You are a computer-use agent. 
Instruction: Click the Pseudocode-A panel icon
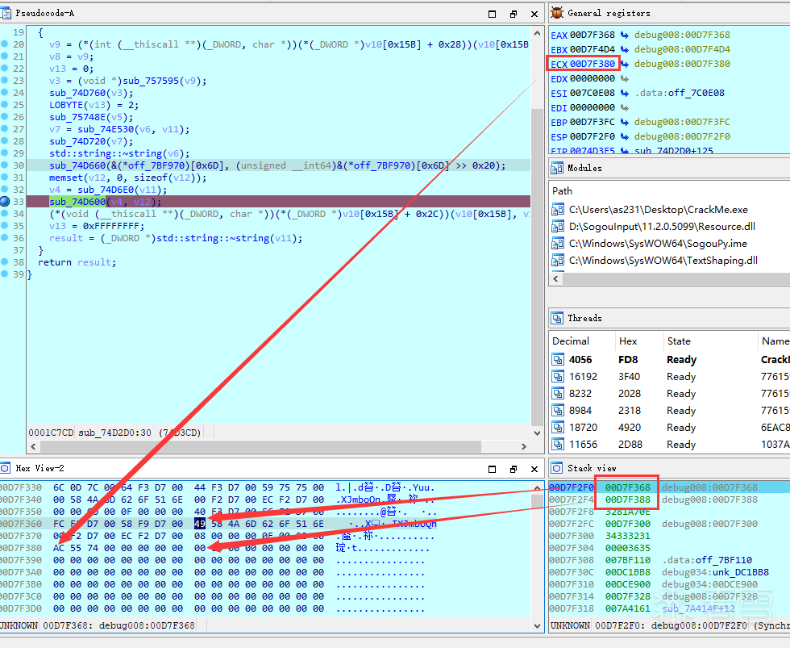click(x=5, y=13)
